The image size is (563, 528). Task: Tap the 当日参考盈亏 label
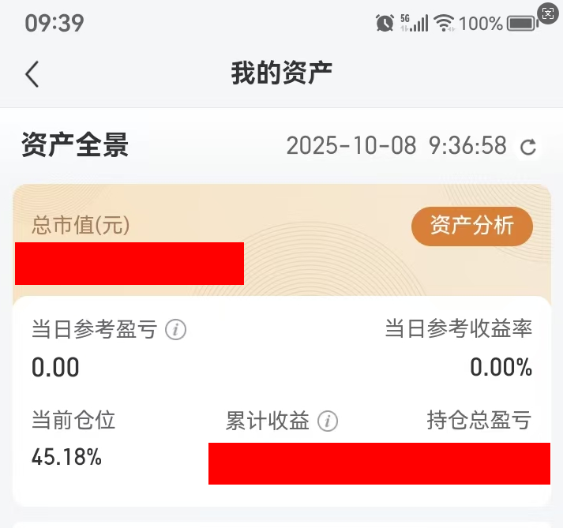tap(94, 329)
